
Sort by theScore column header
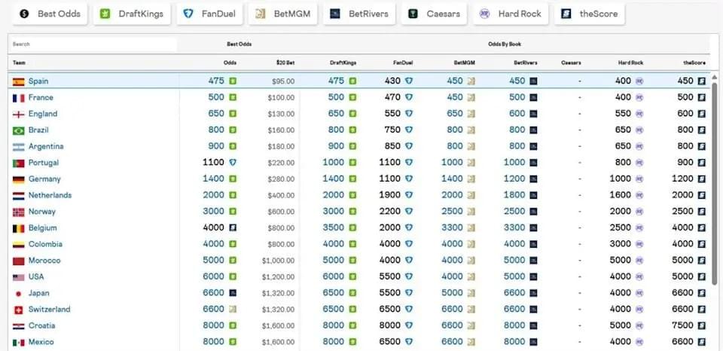tap(695, 63)
